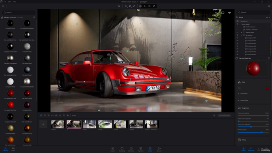Image resolution: width=272 pixels, height=153 pixels.
Task: Toggle visibility of garage.skp folder
Action: [237, 35]
